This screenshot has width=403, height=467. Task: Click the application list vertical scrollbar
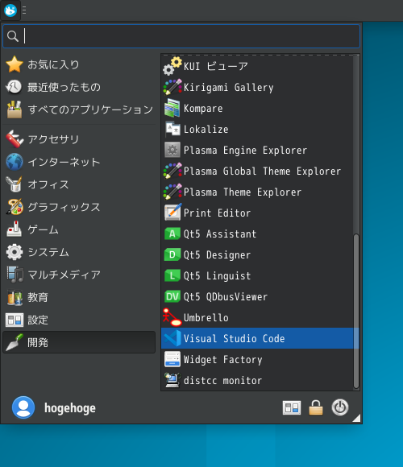point(356,311)
